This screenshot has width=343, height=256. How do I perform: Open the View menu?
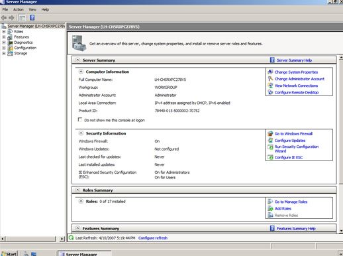point(32,9)
